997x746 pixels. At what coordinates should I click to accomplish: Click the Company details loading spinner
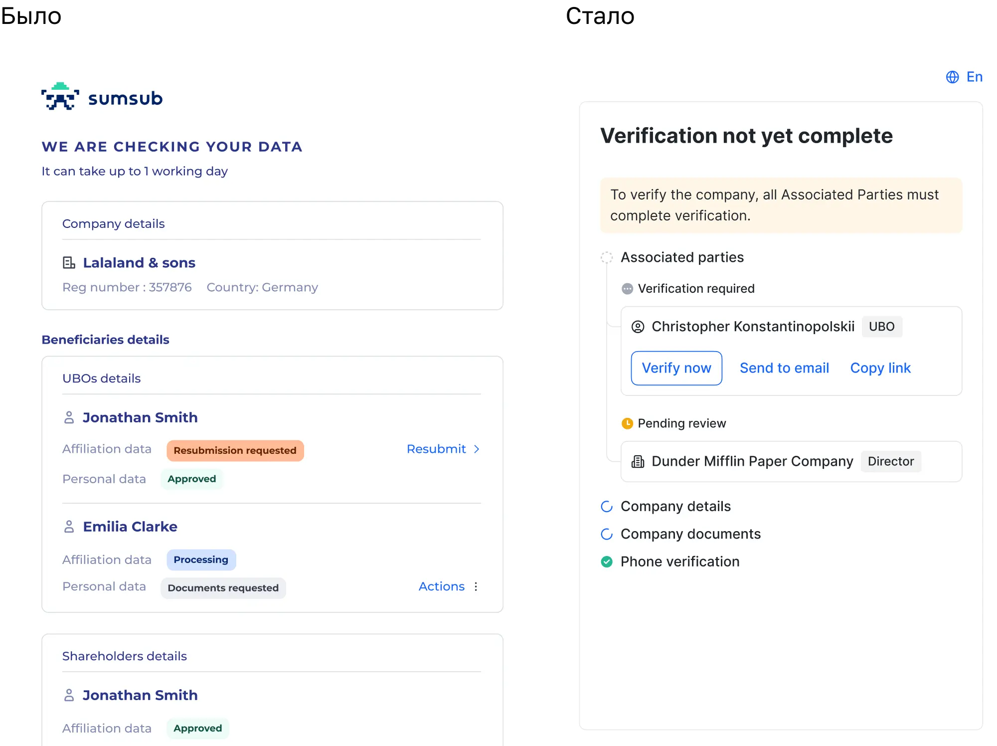[x=607, y=507]
